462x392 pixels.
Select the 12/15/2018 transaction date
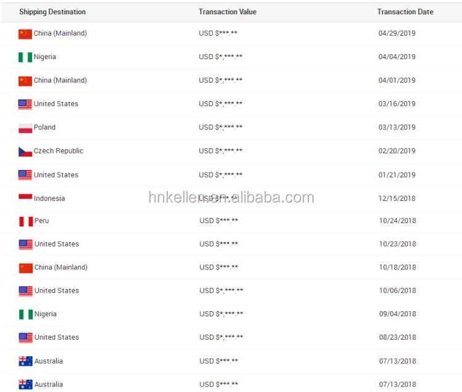coord(397,198)
